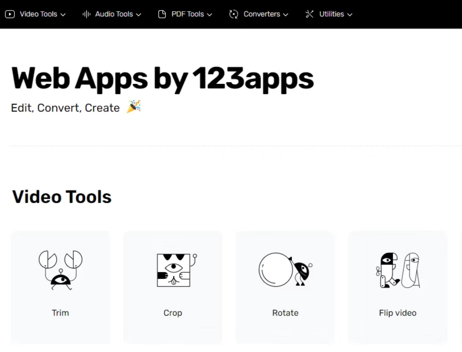This screenshot has height=352, width=462.
Task: Click the Audio Tools waveform icon
Action: click(x=86, y=14)
